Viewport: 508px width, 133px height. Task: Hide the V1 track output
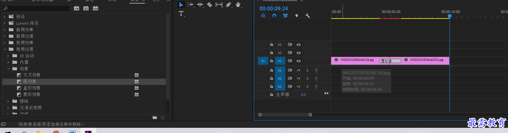point(298,61)
